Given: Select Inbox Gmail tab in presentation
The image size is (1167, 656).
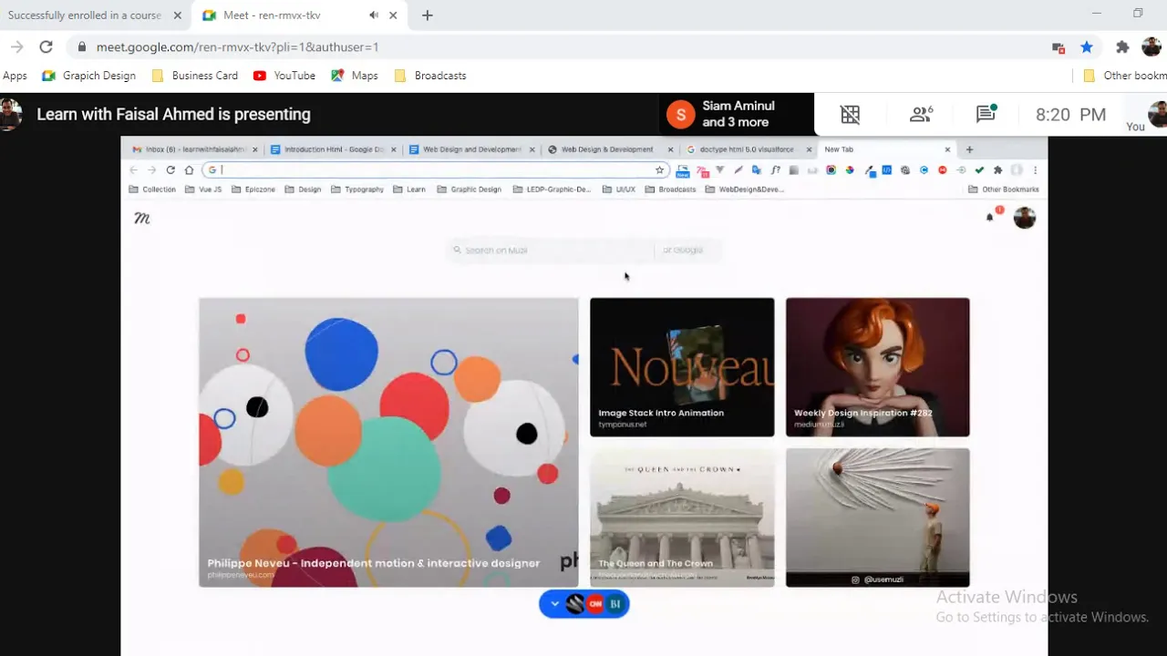Looking at the screenshot, I should click(x=193, y=149).
